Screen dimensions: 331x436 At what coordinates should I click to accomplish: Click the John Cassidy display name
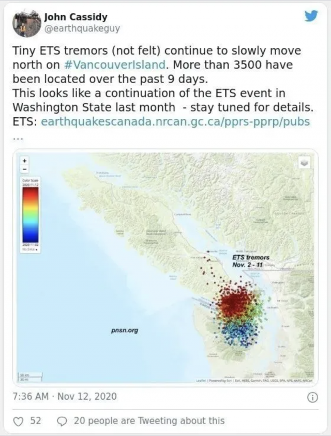[76, 17]
